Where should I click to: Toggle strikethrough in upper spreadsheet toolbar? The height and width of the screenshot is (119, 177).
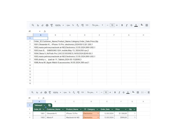click(131, 25)
